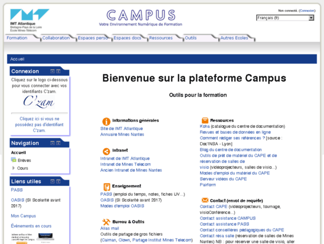Screen dimensions: 324x244
Task: Click the Bureau & Outils tools icon
Action: coord(106,222)
